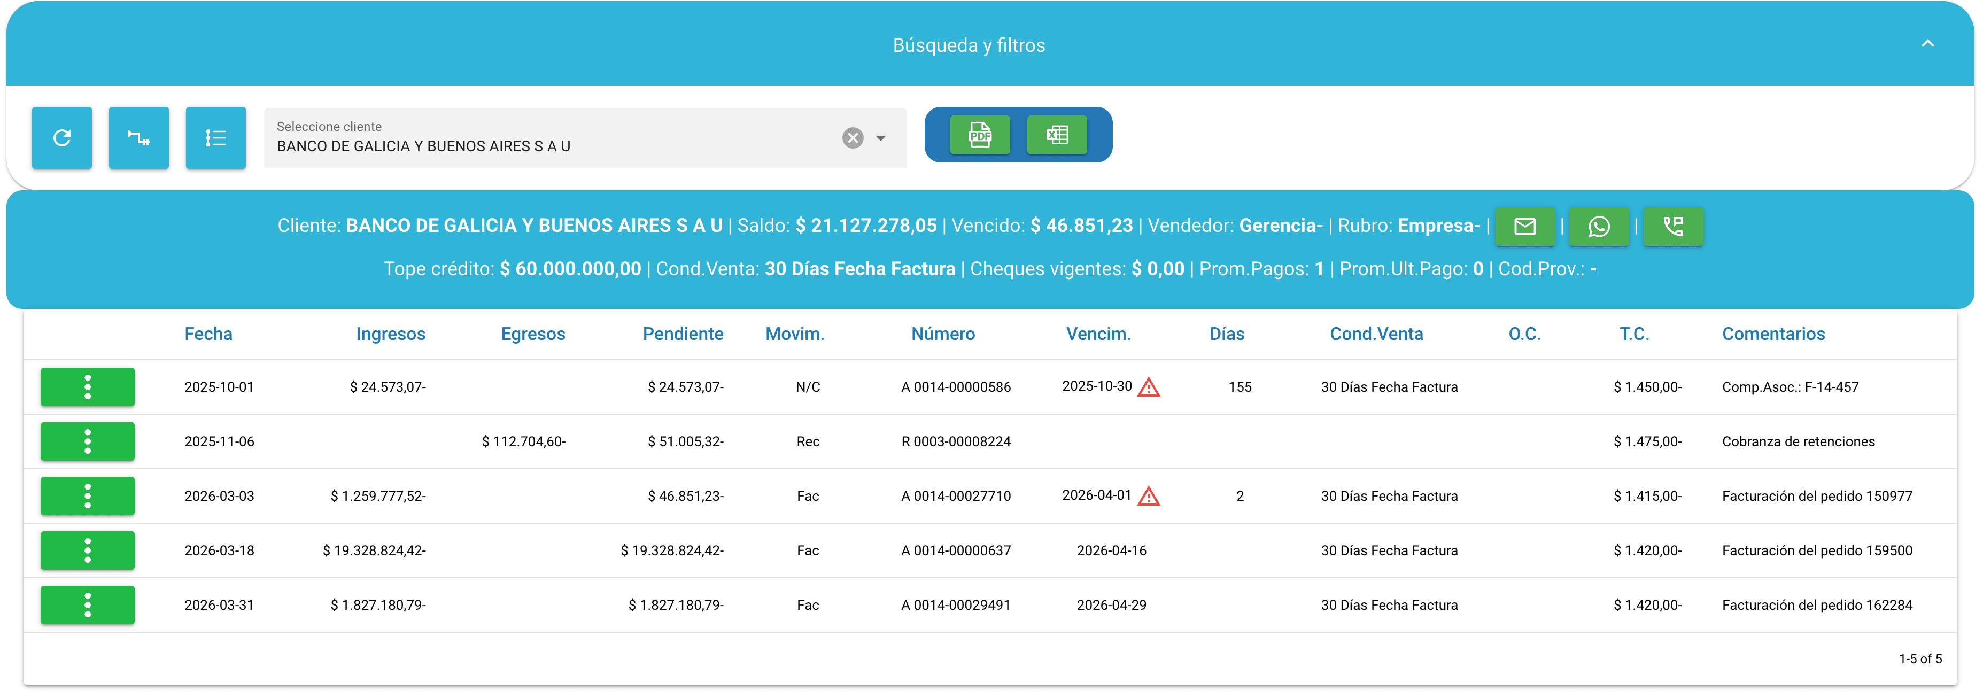This screenshot has width=1983, height=698.
Task: Click the refresh icon button
Action: 61,138
